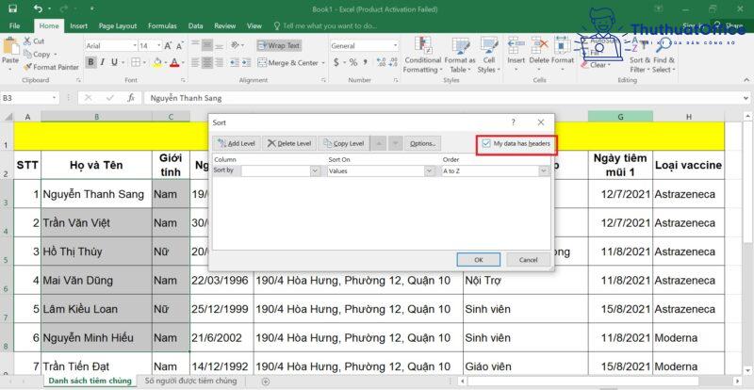Screen dimensions: 754x390
Task: Uncheck My data has headers
Action: coord(486,143)
